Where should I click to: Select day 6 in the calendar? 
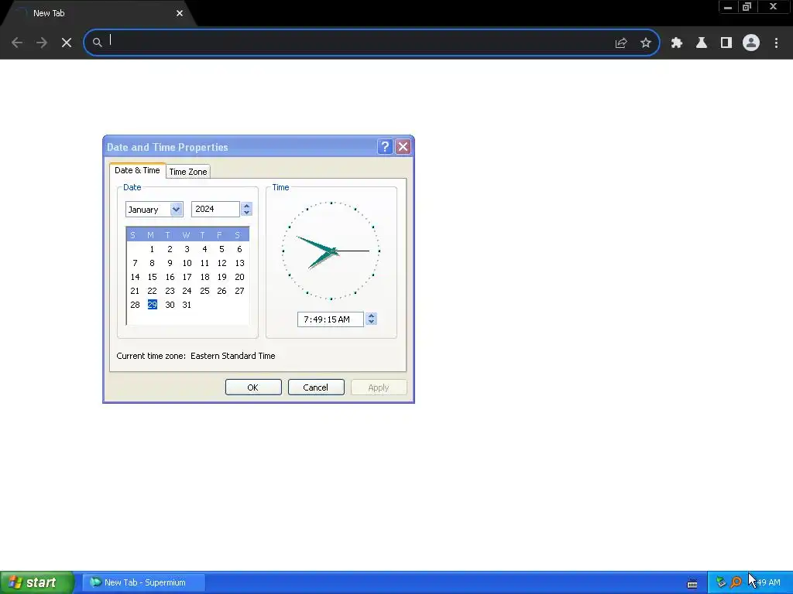[239, 249]
